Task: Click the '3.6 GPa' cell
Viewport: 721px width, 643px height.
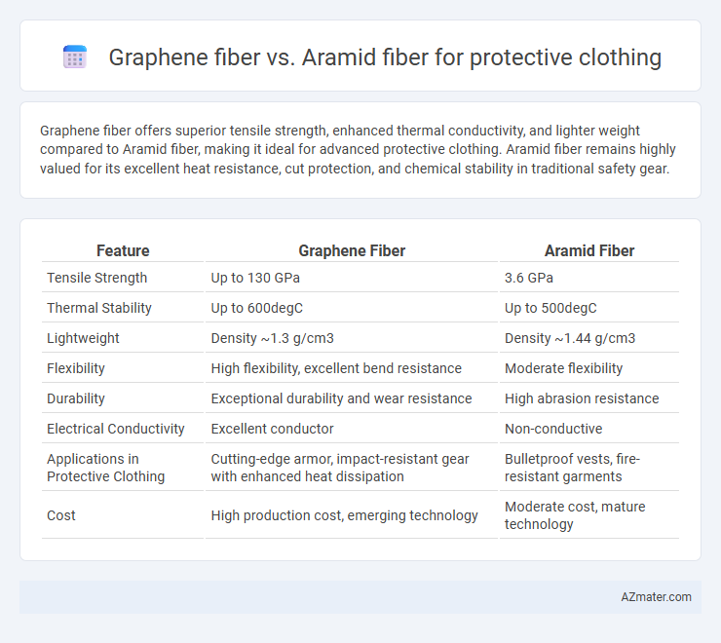Action: 529,278
